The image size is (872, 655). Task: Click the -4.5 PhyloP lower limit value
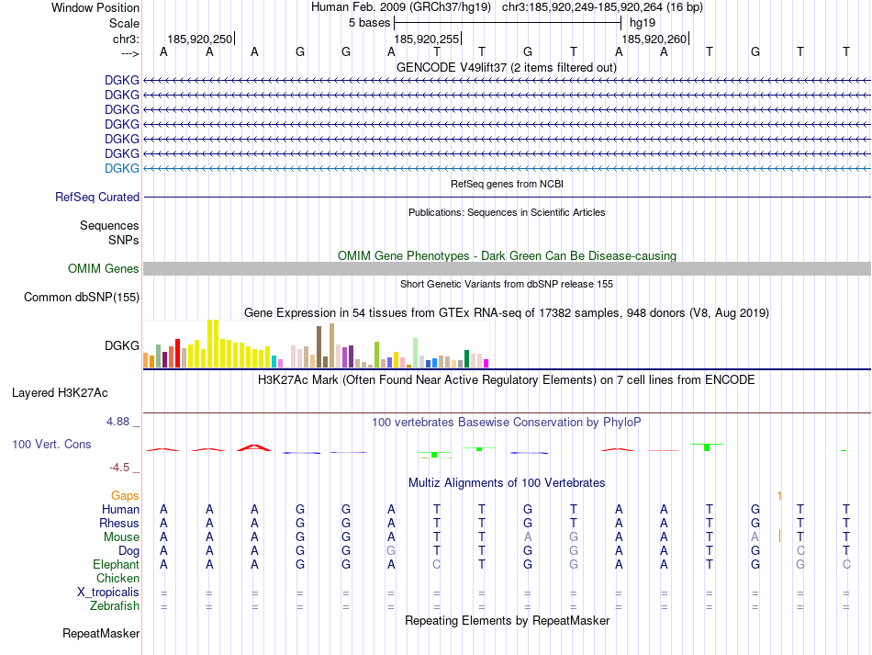(x=119, y=468)
